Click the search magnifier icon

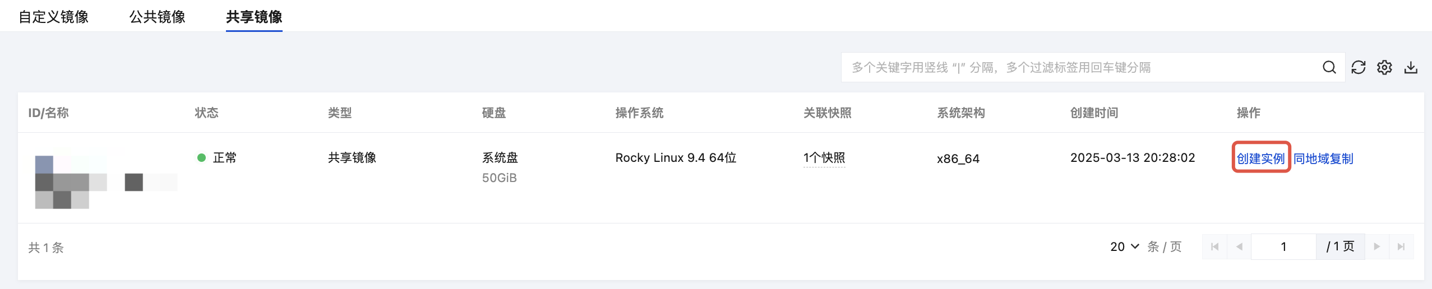pos(1329,68)
